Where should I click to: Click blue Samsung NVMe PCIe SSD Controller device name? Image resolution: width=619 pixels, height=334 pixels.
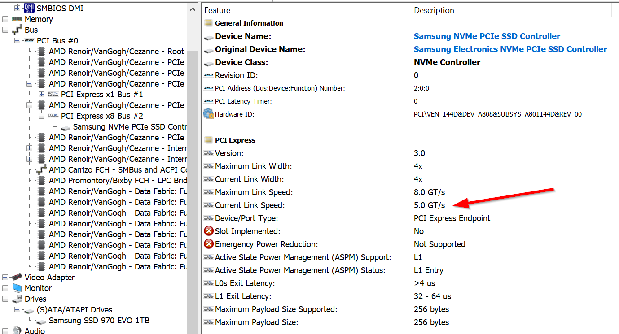pyautogui.click(x=487, y=36)
